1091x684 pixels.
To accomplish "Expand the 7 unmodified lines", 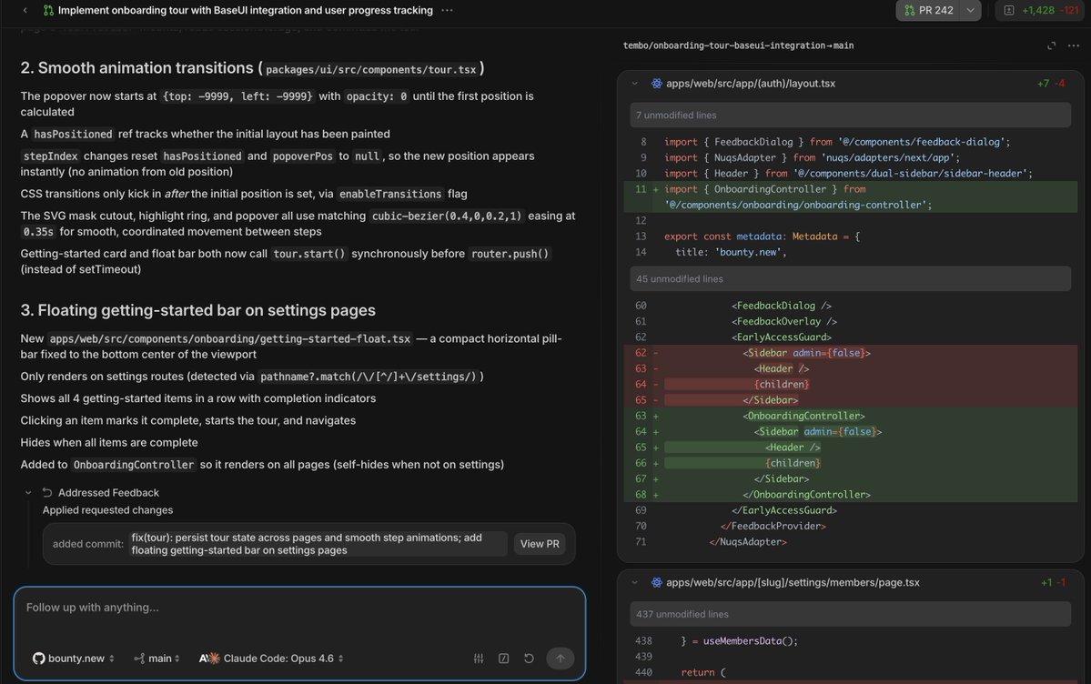I will [850, 115].
